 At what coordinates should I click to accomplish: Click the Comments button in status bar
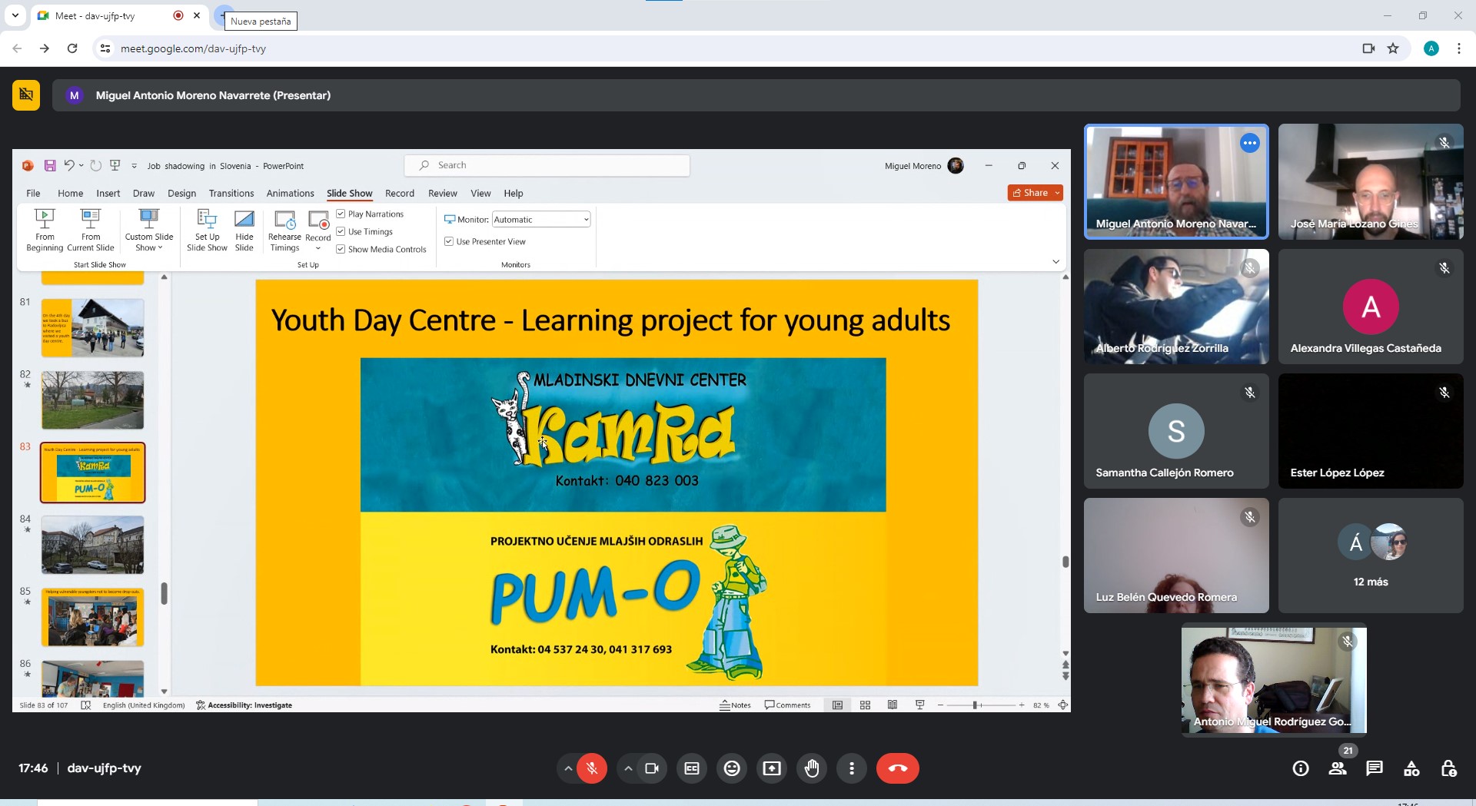[787, 705]
